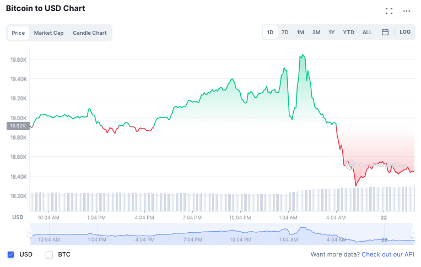Image resolution: width=421 pixels, height=267 pixels.
Task: Select the YTD time range
Action: 348,32
